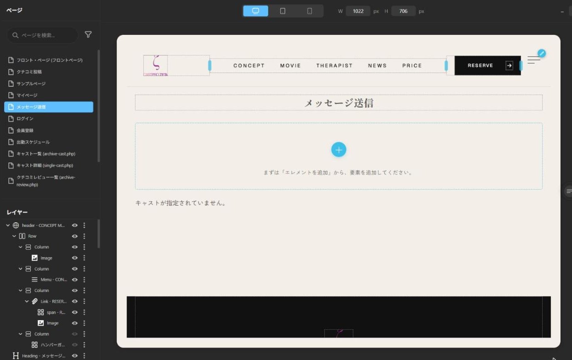
Task: Select the site logo image in header
Action: click(155, 65)
